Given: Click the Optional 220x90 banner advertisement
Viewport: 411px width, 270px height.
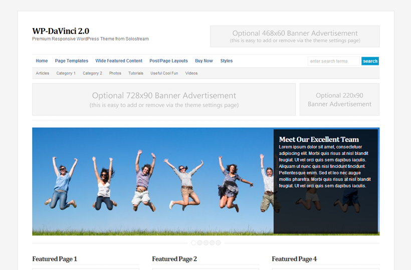Looking at the screenshot, I should click(x=339, y=99).
